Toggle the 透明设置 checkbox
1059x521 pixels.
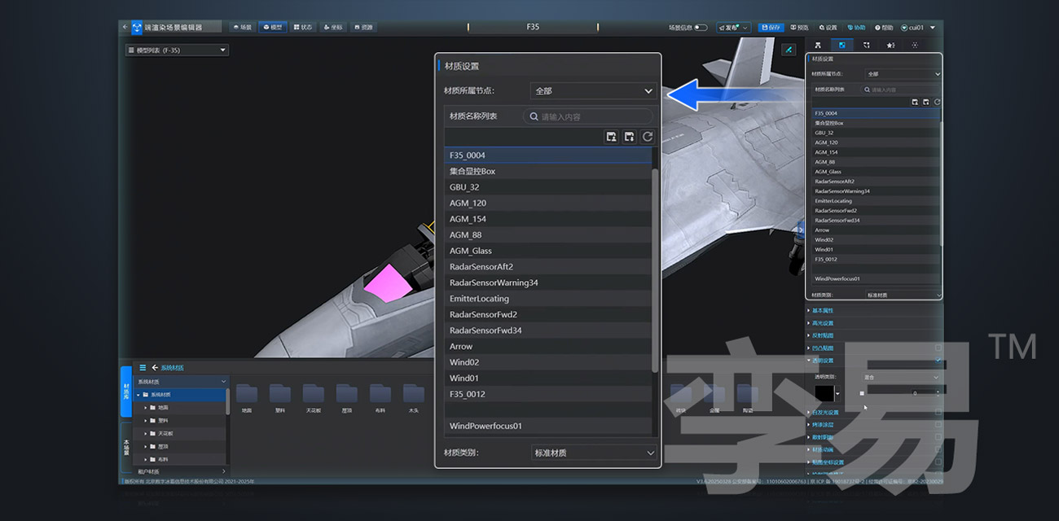[938, 361]
